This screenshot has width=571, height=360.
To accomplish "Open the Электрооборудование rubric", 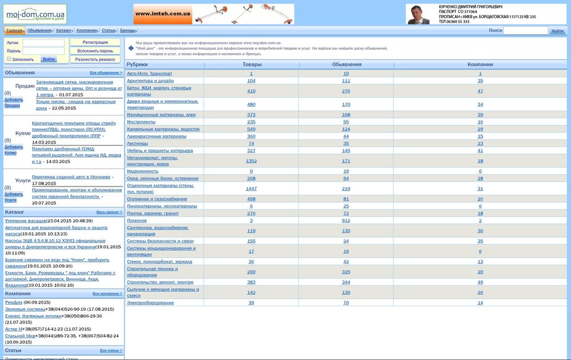I will click(x=150, y=303).
